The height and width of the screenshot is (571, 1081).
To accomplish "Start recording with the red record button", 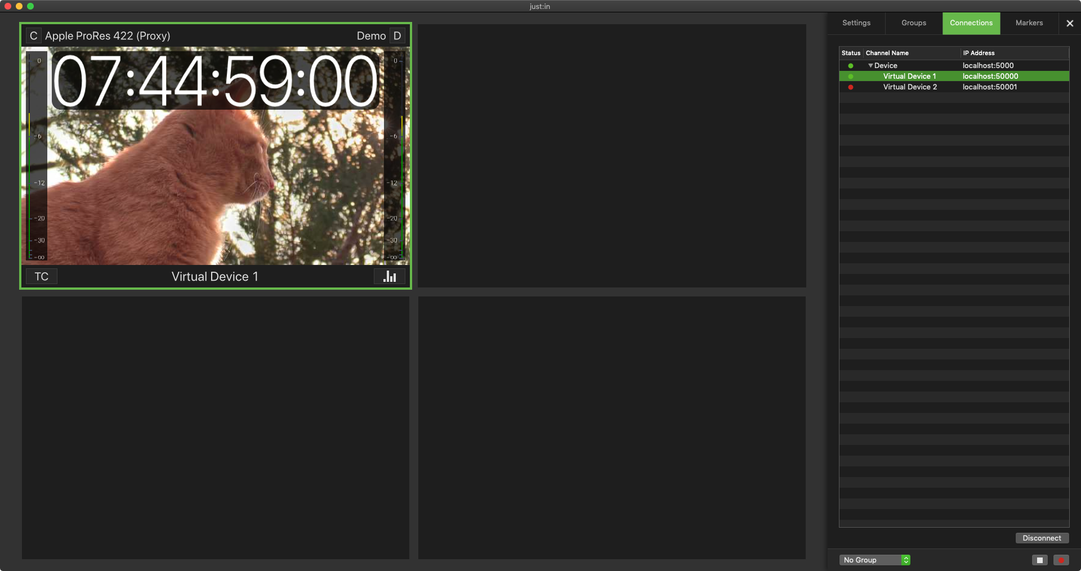I will (1061, 560).
